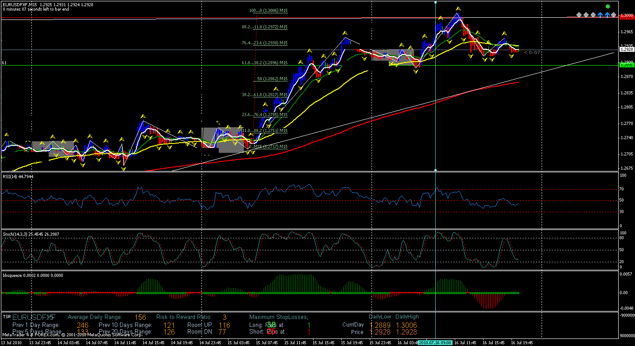
Task: Click the 'Maximum StopLosses;' heading
Action: (x=279, y=317)
